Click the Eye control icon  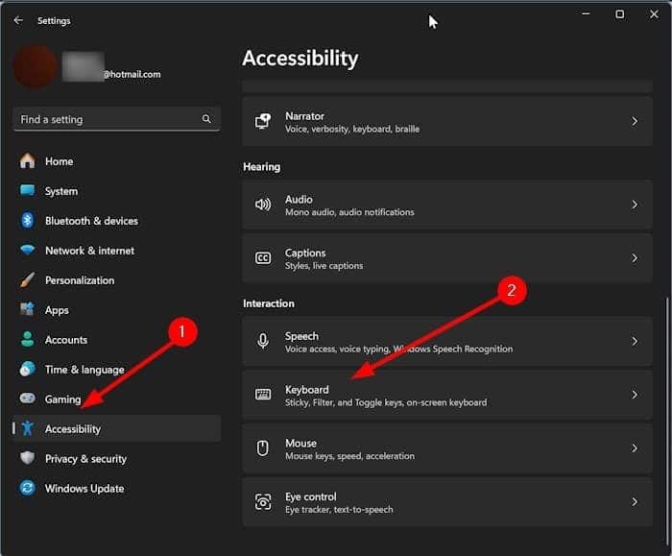tap(263, 501)
